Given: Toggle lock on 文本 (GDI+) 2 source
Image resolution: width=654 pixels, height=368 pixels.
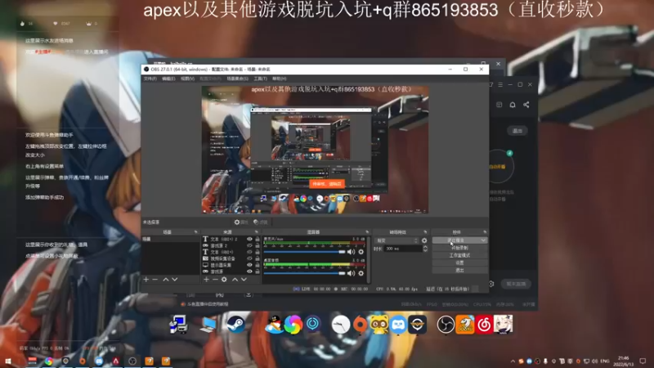Looking at the screenshot, I should point(258,239).
